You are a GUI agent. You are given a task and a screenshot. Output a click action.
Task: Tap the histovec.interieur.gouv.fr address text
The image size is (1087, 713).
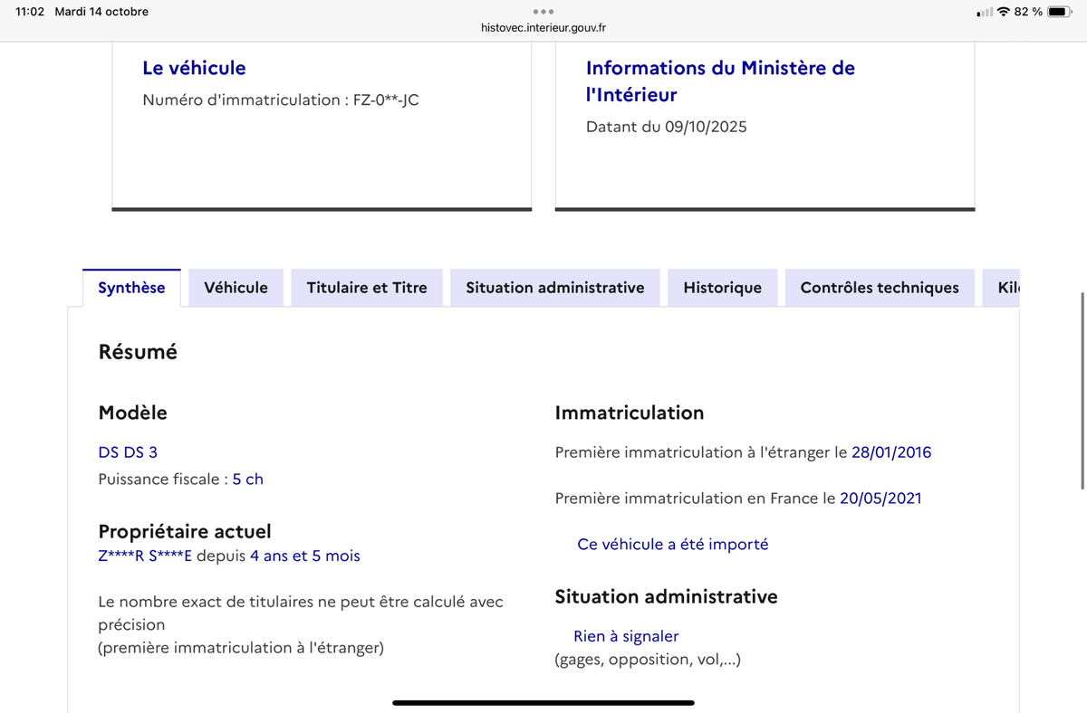pyautogui.click(x=543, y=28)
